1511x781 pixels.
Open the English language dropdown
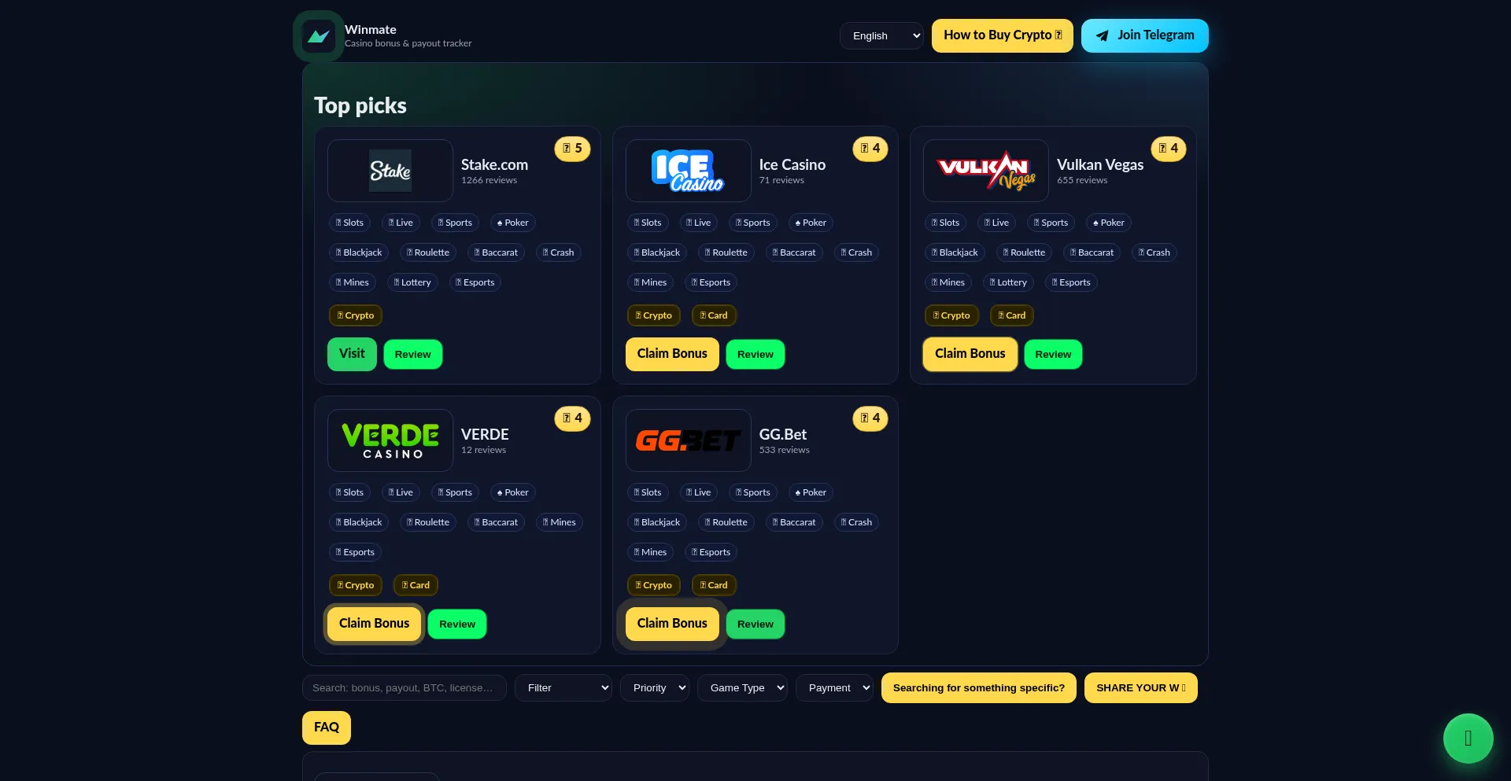click(x=882, y=36)
